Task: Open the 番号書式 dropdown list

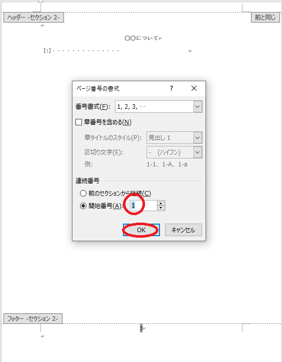Action: [197, 107]
